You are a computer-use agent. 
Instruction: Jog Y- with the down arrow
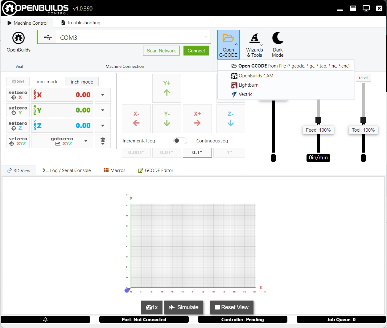[167, 119]
